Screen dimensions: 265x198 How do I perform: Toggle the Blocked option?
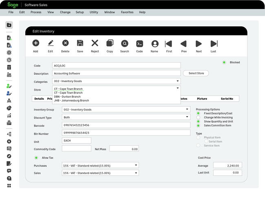(224, 62)
